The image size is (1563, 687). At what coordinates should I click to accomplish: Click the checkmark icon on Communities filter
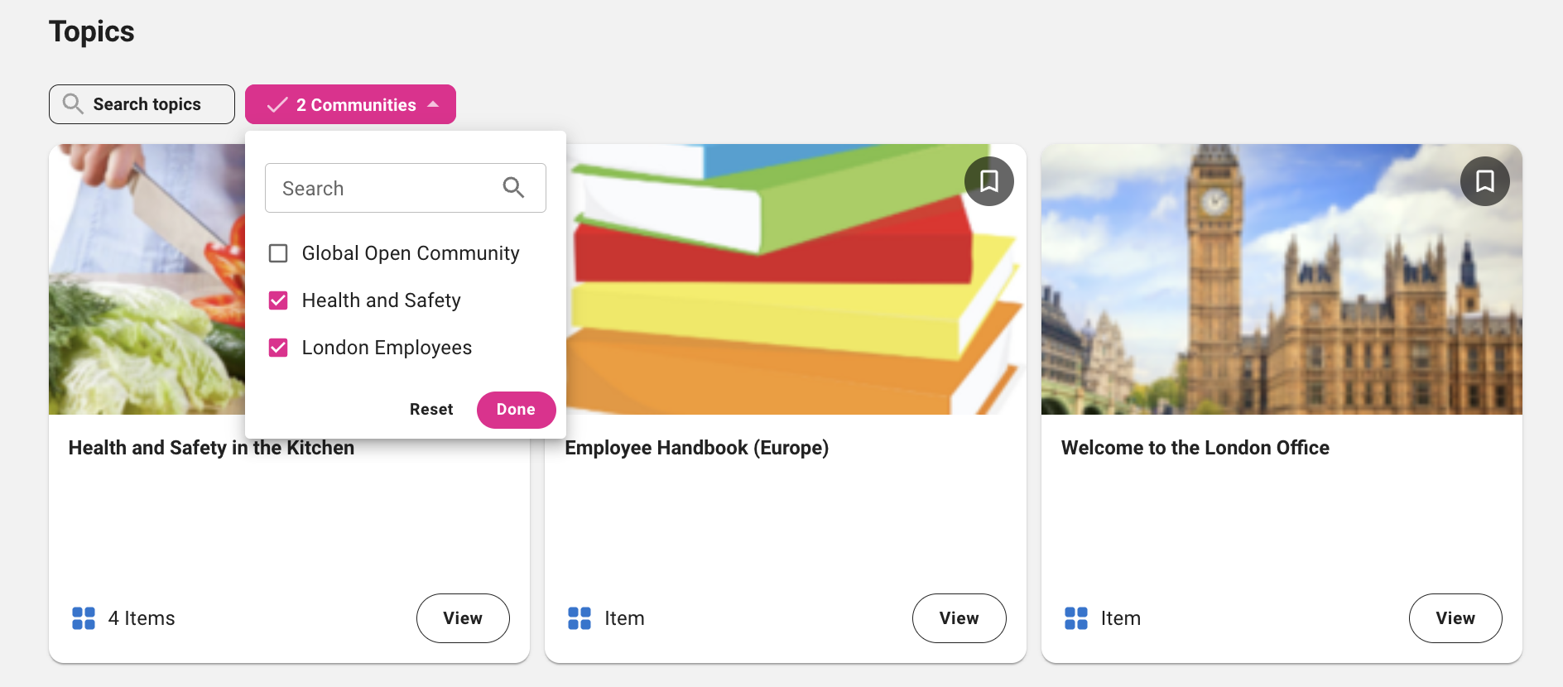277,105
